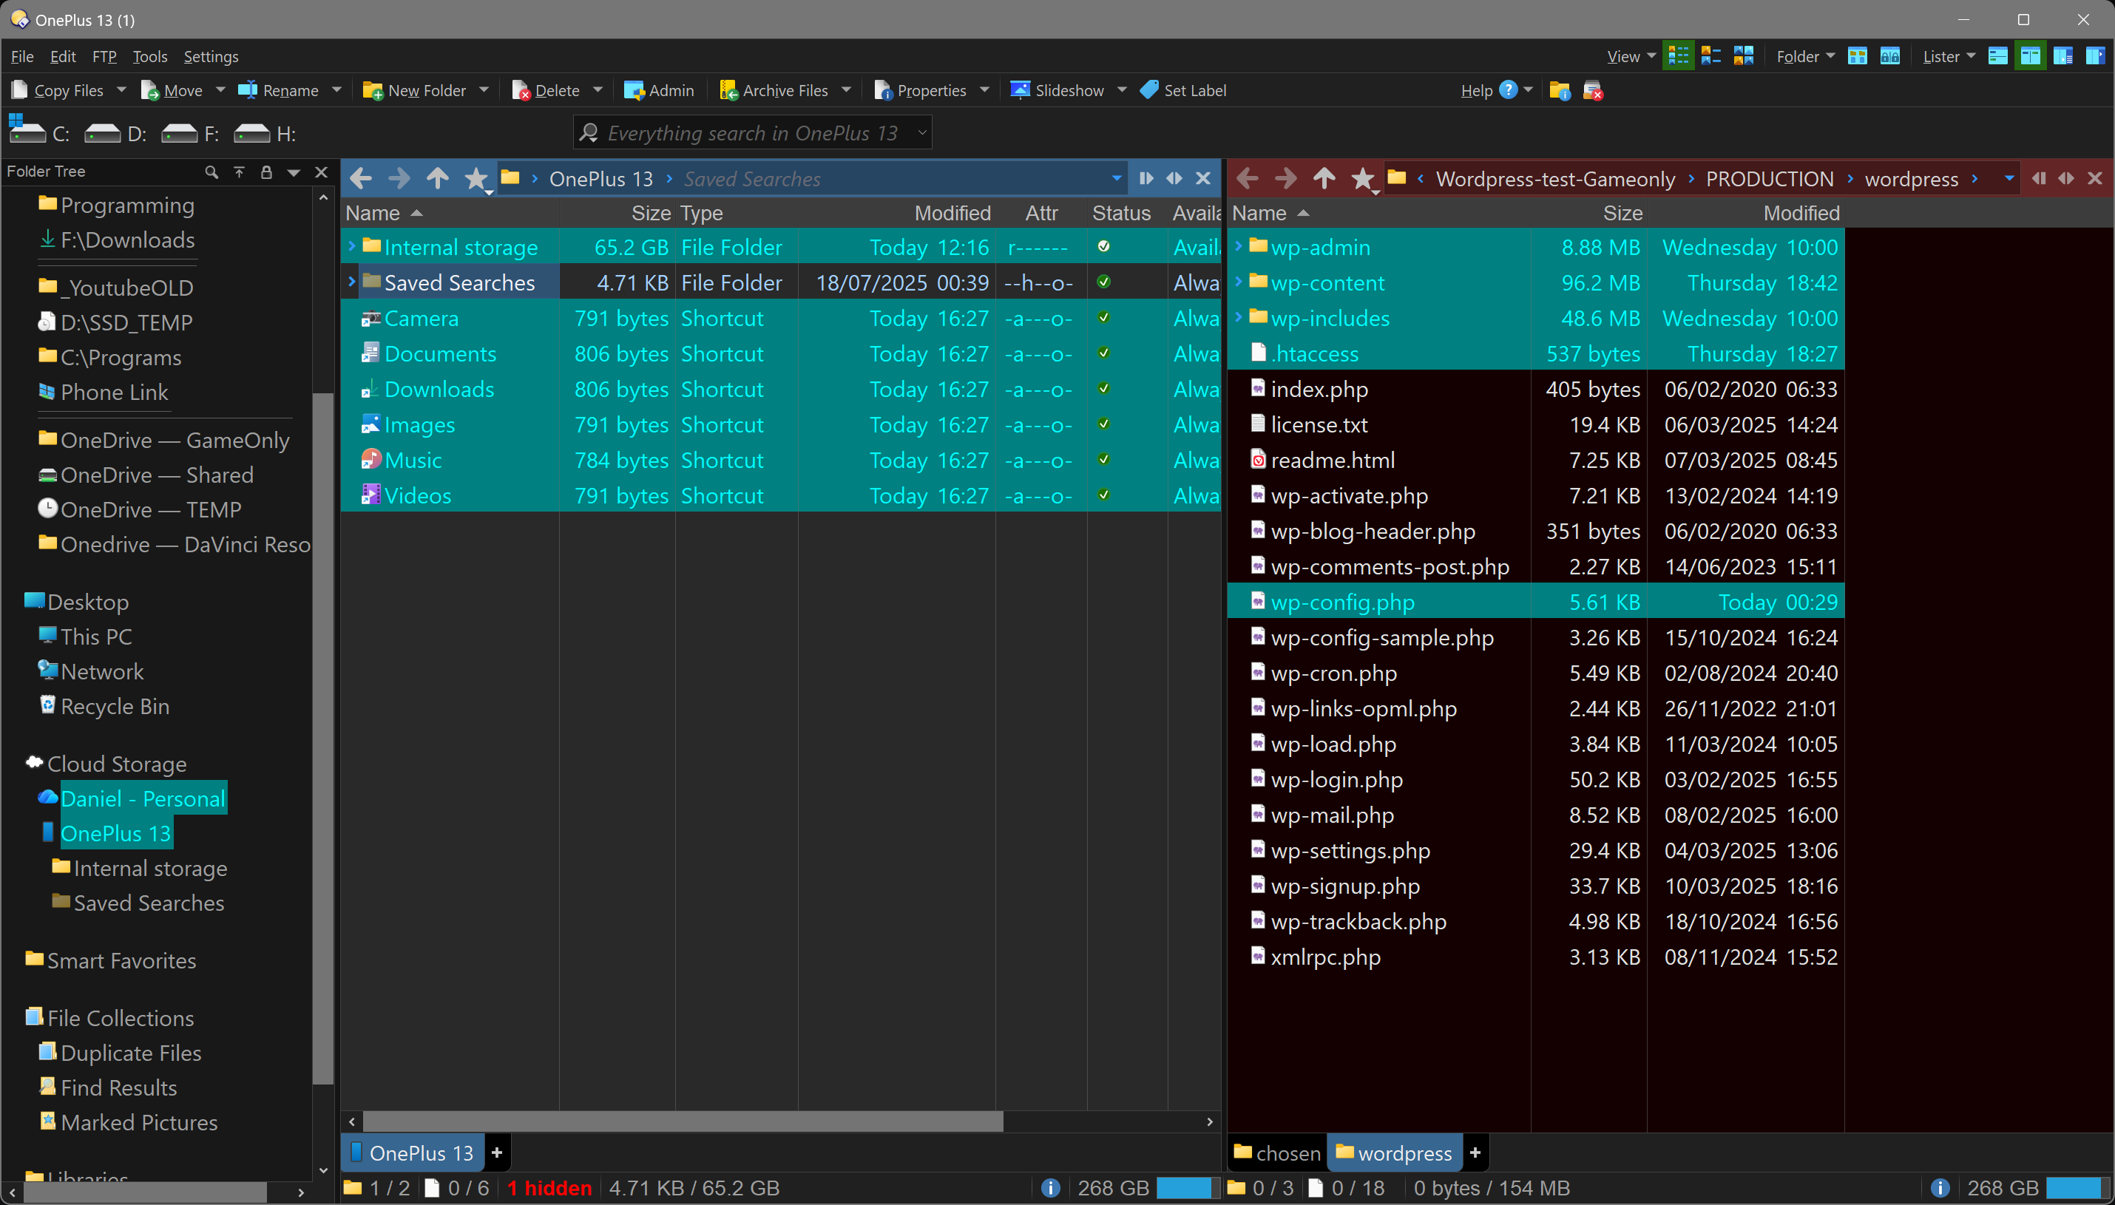Switch to the chosen tab
This screenshot has height=1205, width=2115.
coord(1276,1153)
